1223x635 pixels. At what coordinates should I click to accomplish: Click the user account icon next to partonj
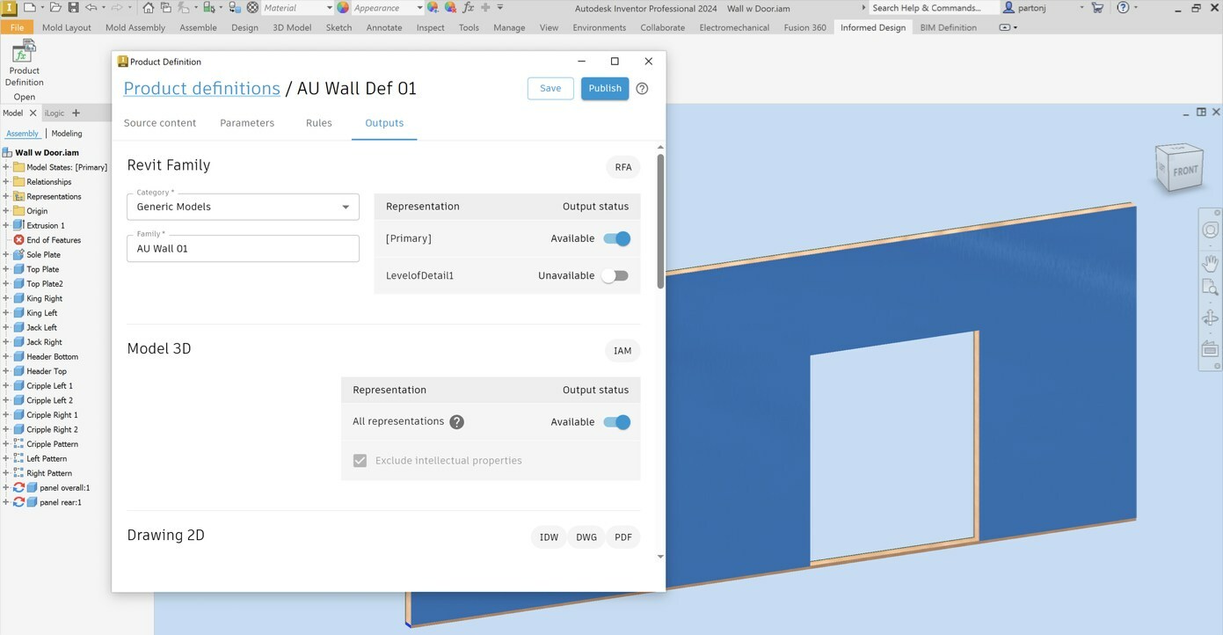pyautogui.click(x=1010, y=7)
